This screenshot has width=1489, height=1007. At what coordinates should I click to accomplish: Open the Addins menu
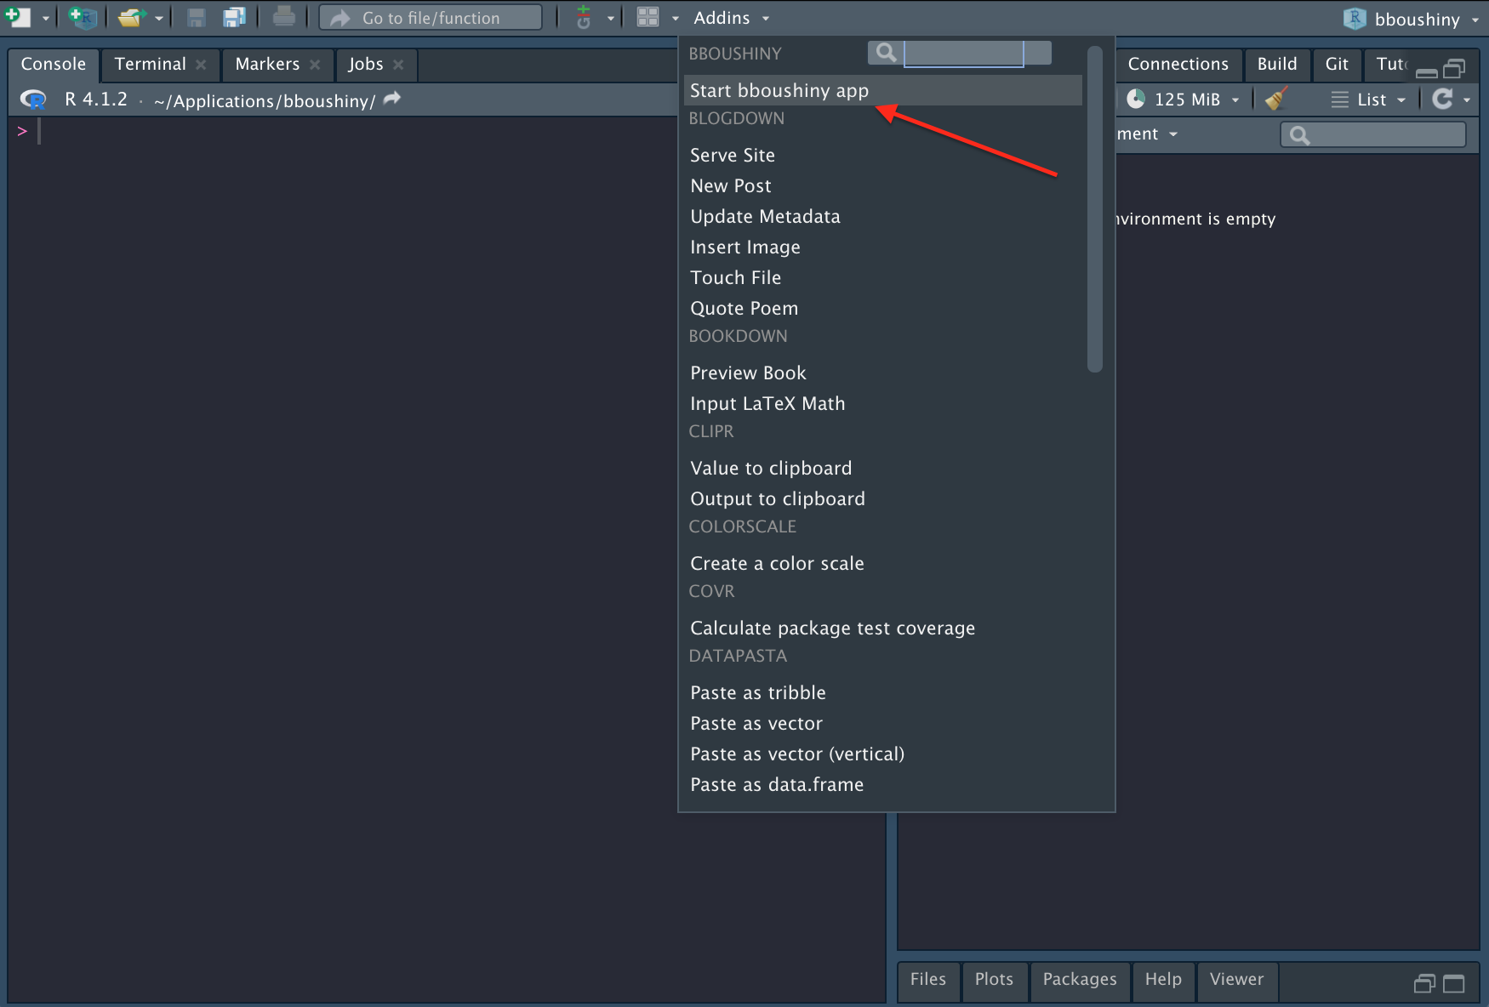[731, 18]
